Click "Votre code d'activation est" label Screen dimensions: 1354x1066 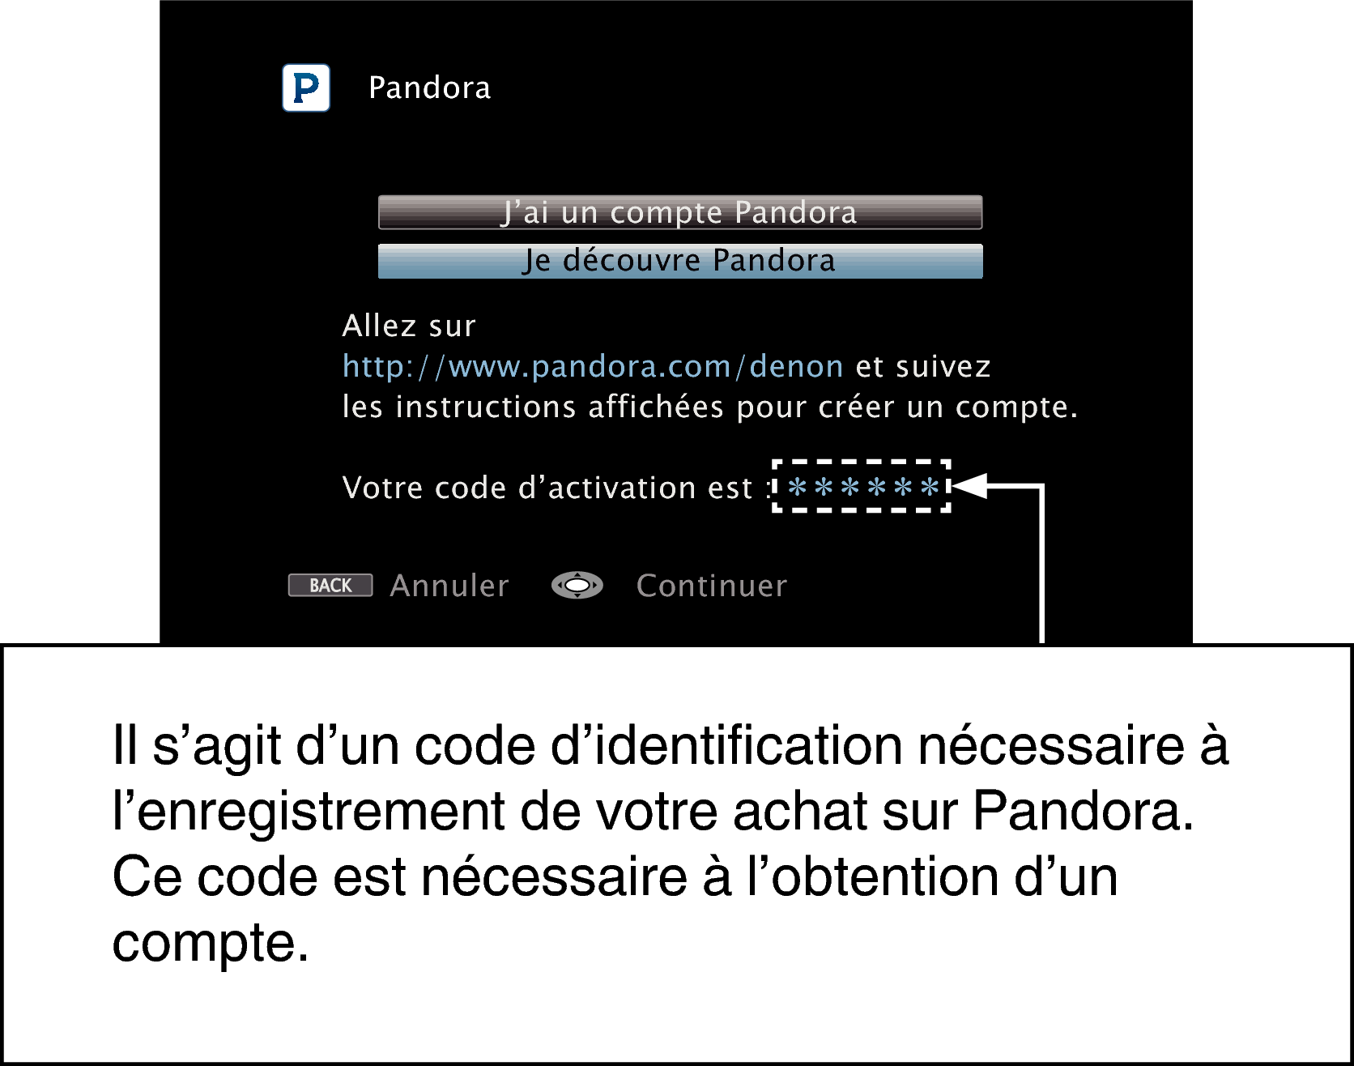tap(548, 488)
